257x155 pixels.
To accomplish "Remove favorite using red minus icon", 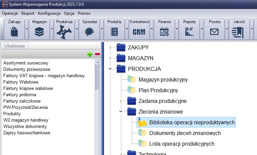I will [97, 54].
